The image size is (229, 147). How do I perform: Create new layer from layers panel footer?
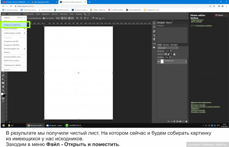pos(183,122)
